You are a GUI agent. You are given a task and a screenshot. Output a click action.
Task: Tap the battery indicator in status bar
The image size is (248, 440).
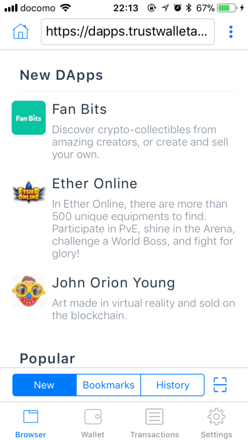[x=228, y=9]
